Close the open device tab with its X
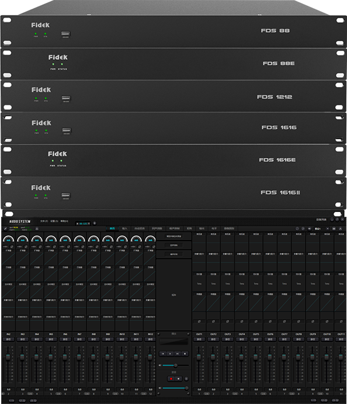This screenshot has height=404, width=347. click(x=89, y=224)
